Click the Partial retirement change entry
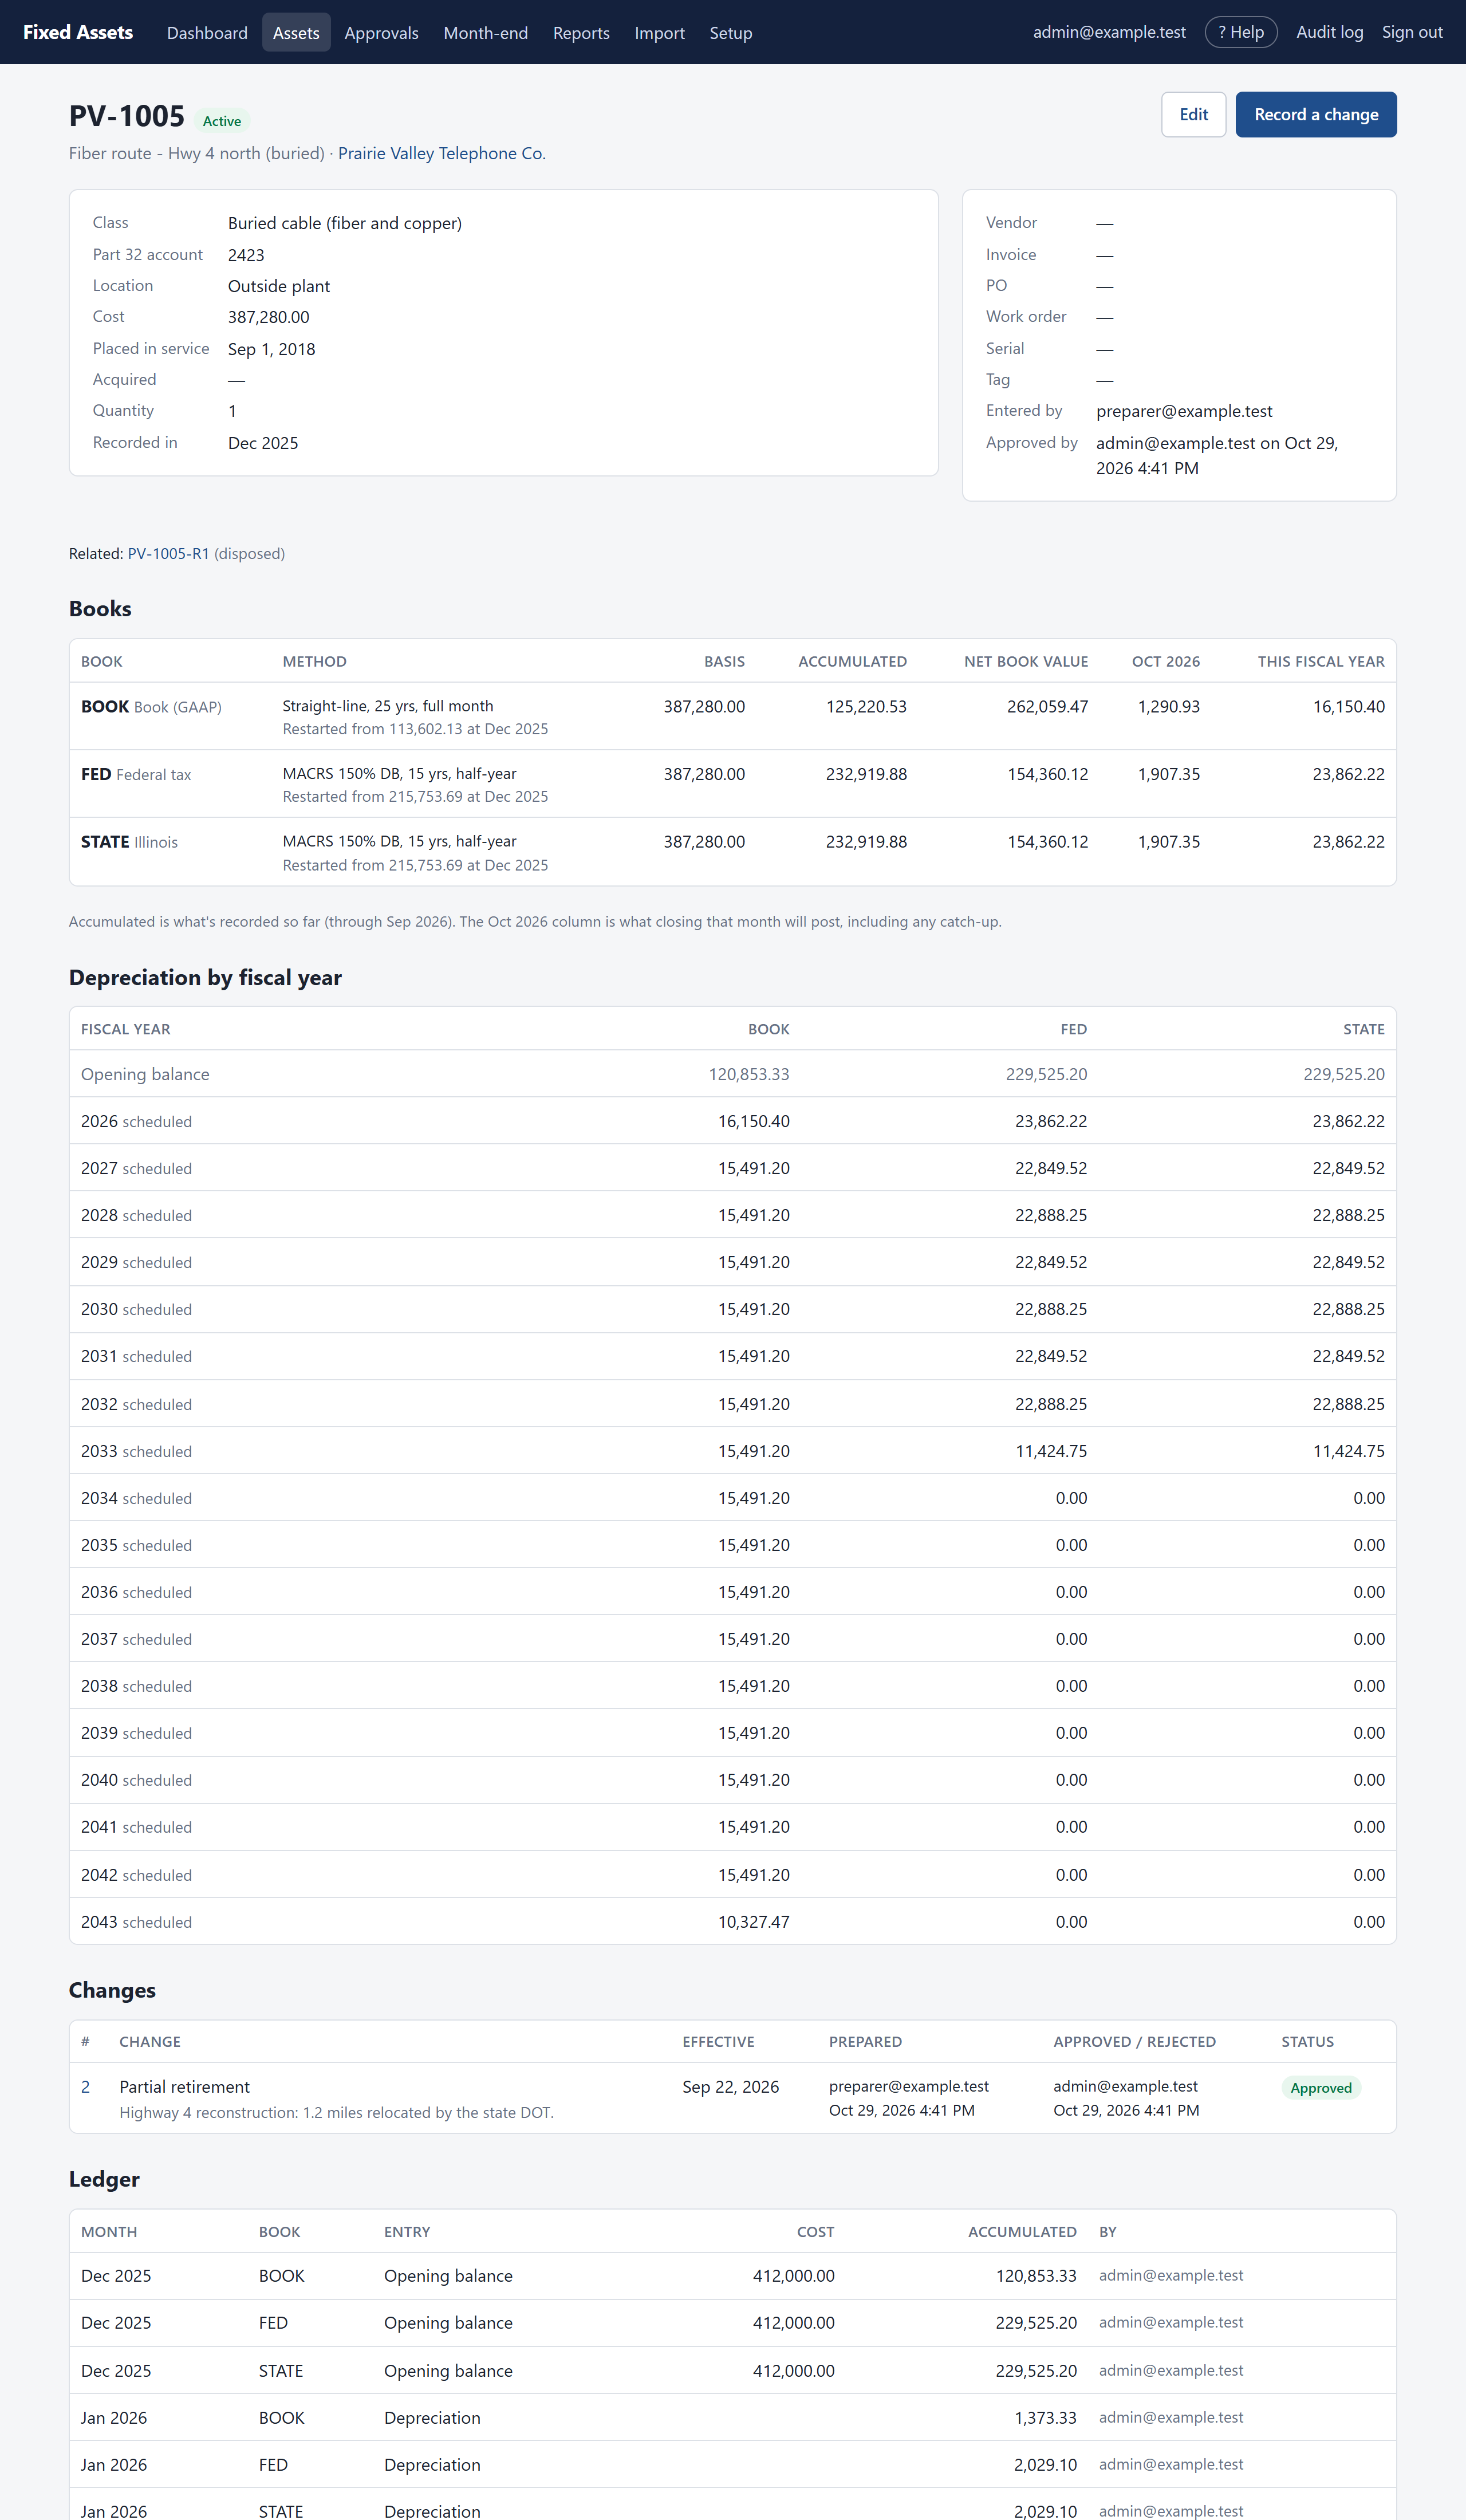Image resolution: width=1466 pixels, height=2520 pixels. tap(185, 2087)
